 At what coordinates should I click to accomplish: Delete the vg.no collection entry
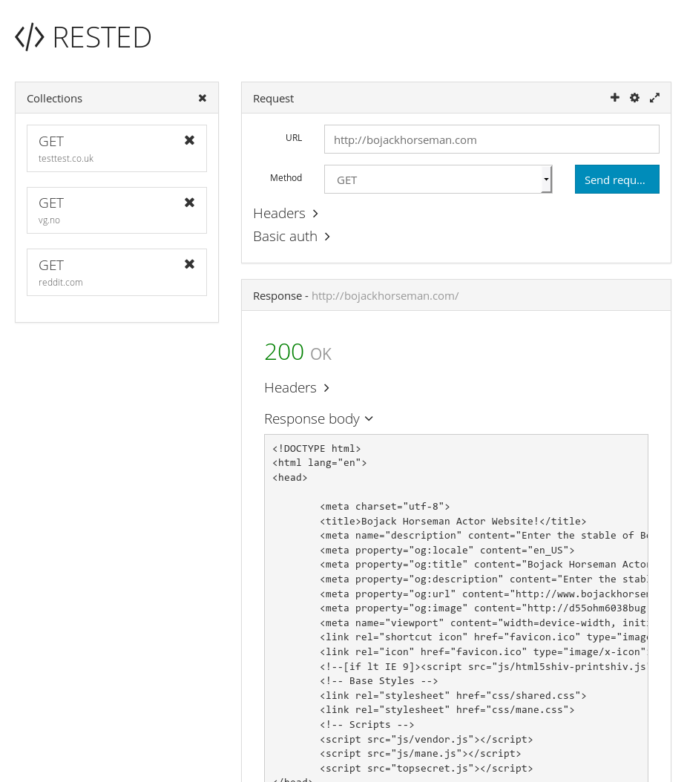click(189, 203)
